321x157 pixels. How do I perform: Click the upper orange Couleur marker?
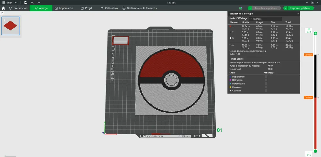coord(308,55)
